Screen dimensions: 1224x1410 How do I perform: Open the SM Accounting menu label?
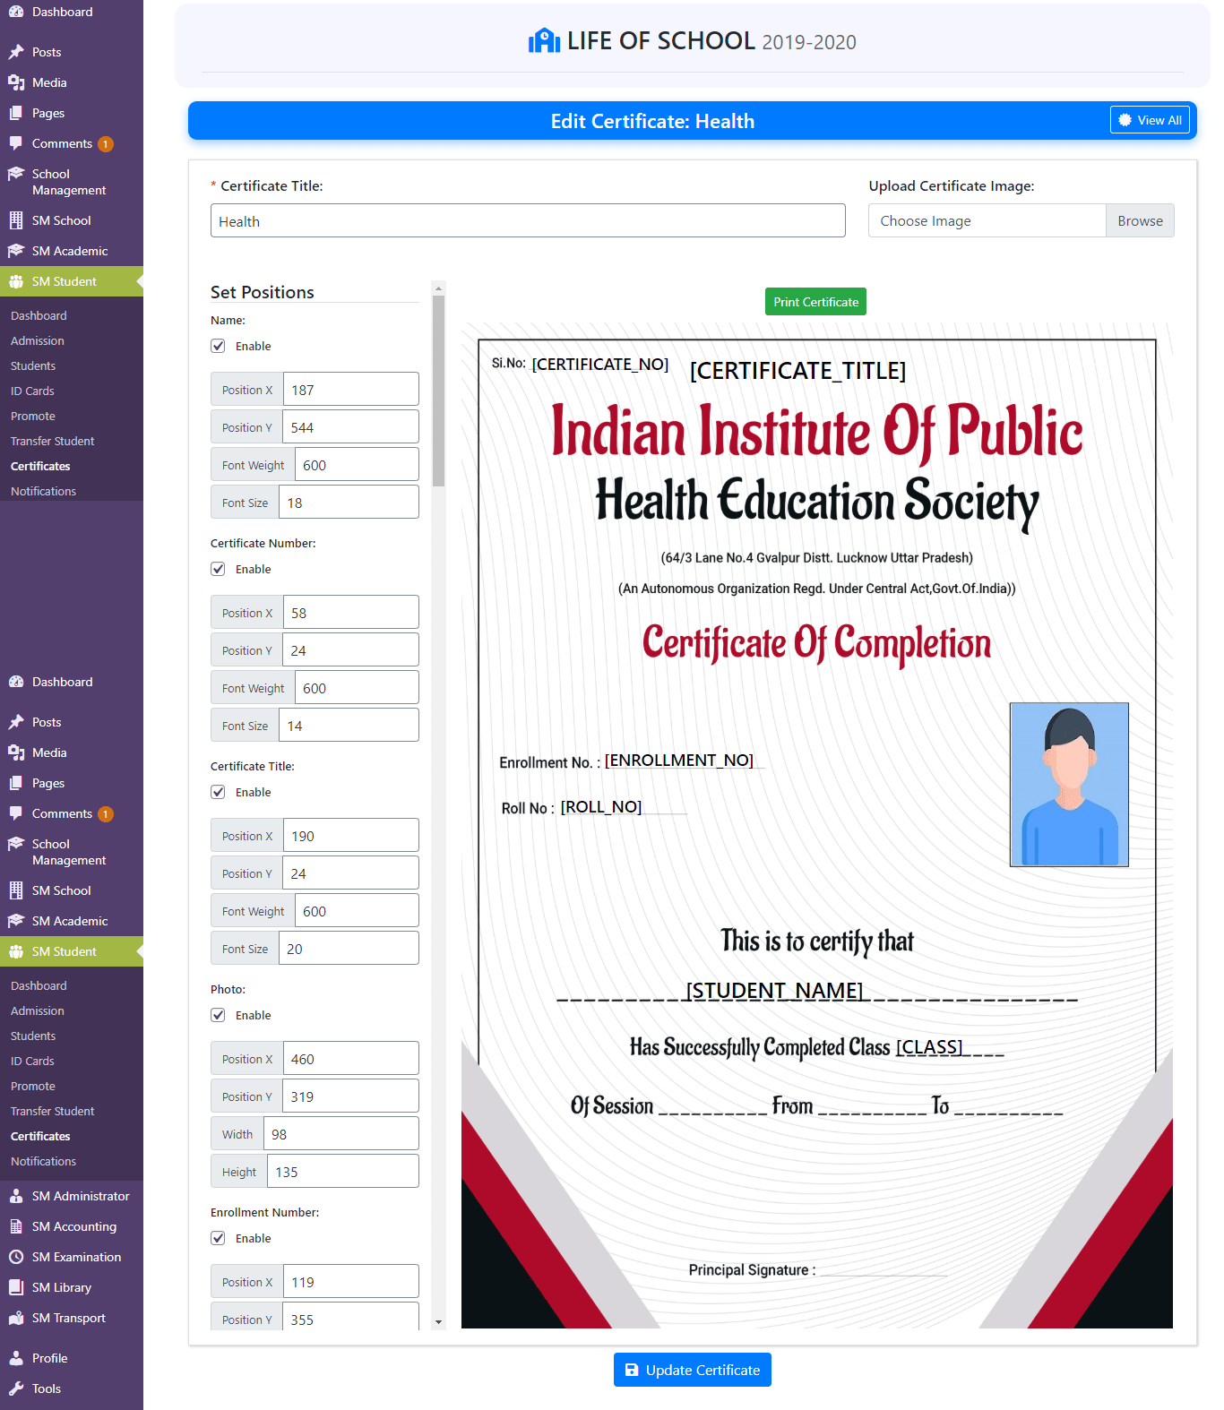[74, 1226]
